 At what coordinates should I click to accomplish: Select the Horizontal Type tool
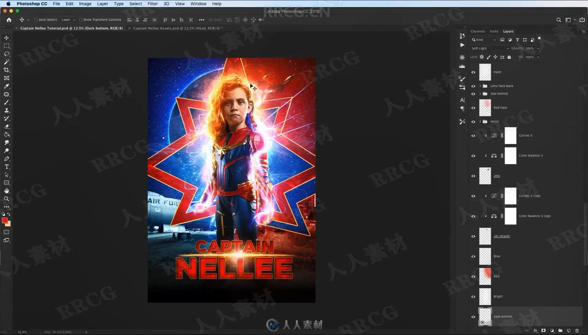tap(6, 167)
